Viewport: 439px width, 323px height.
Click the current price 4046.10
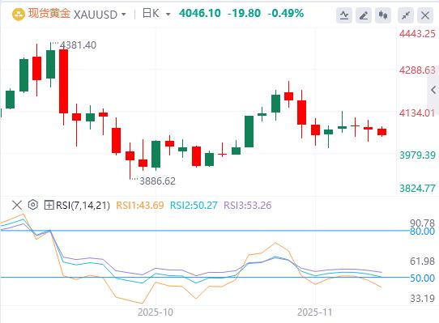(x=200, y=13)
